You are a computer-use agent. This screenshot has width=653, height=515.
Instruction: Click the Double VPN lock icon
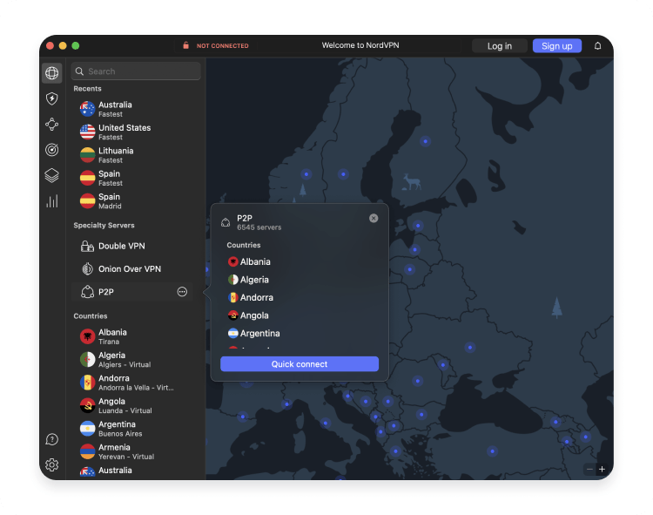click(x=87, y=247)
